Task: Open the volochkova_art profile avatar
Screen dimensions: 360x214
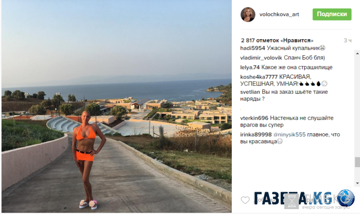Action: (x=247, y=15)
